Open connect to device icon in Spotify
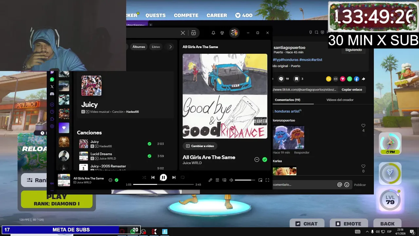This screenshot has height=236, width=419. [x=224, y=180]
